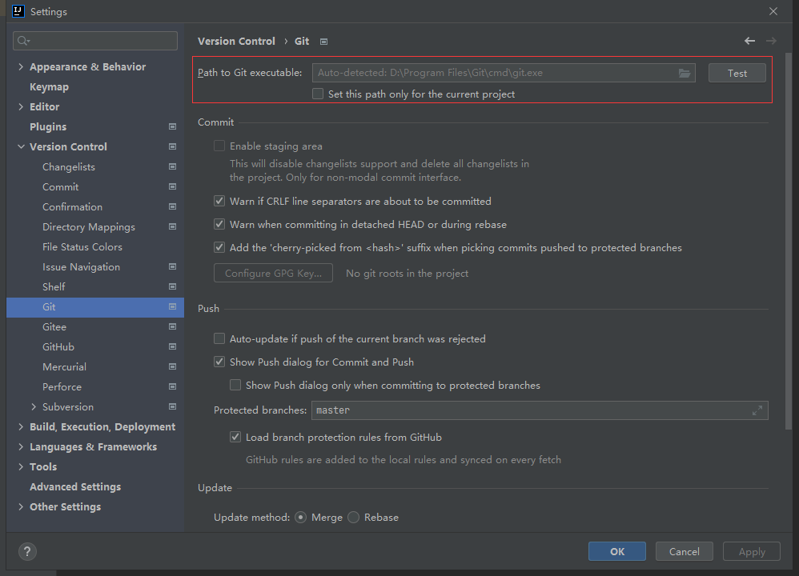Open the Plugins settings page
The width and height of the screenshot is (799, 576).
click(48, 127)
